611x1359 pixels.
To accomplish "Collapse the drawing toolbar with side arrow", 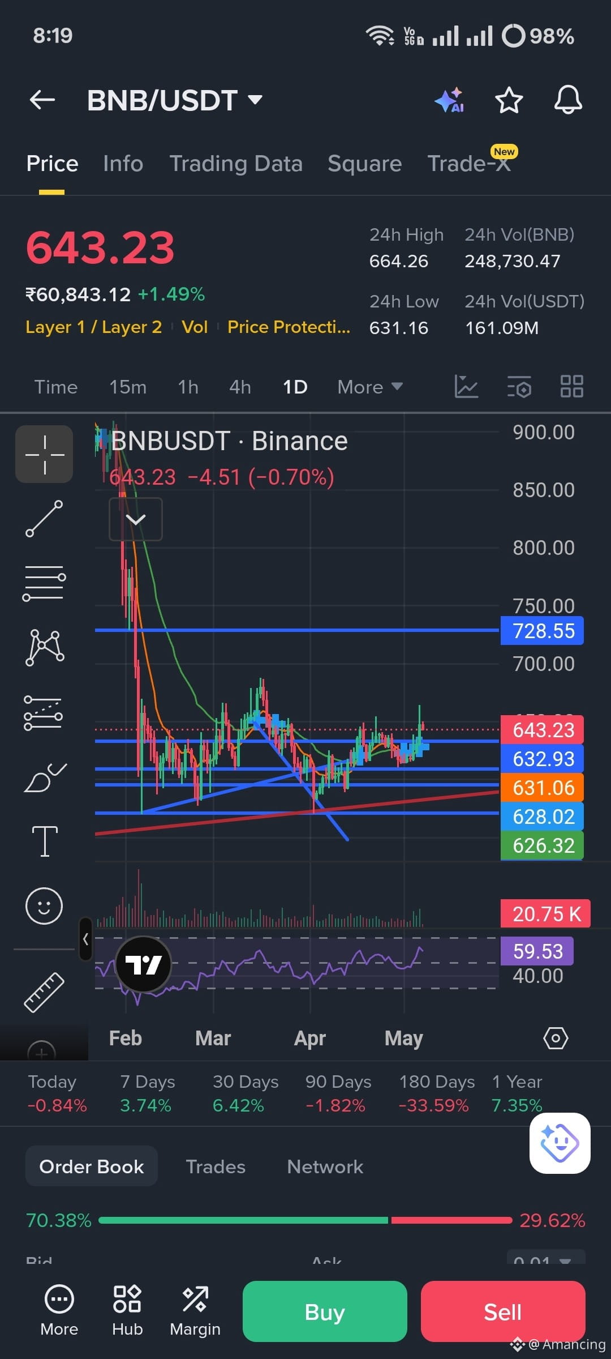I will pyautogui.click(x=85, y=939).
